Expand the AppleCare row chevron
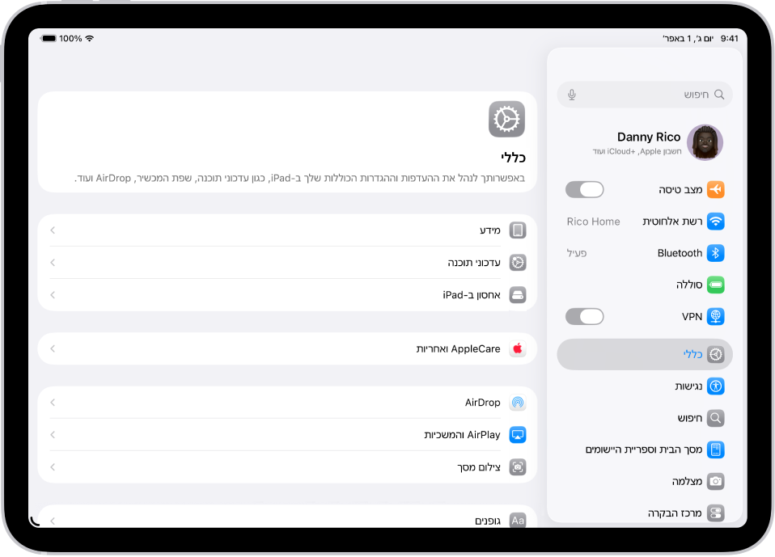Viewport: 775px width, 557px height. (x=53, y=348)
